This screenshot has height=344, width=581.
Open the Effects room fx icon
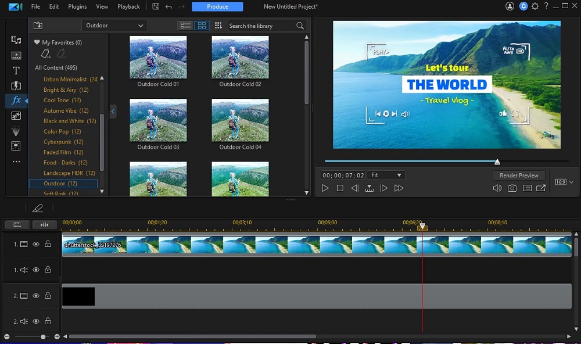click(x=16, y=101)
